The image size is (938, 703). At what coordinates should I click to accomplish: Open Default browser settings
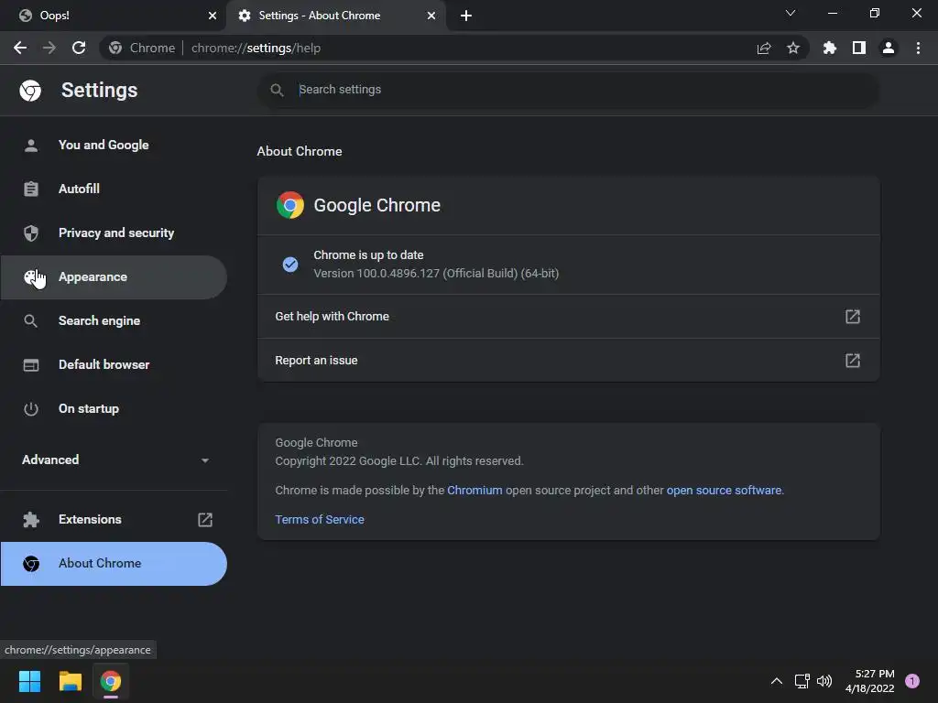(114, 364)
